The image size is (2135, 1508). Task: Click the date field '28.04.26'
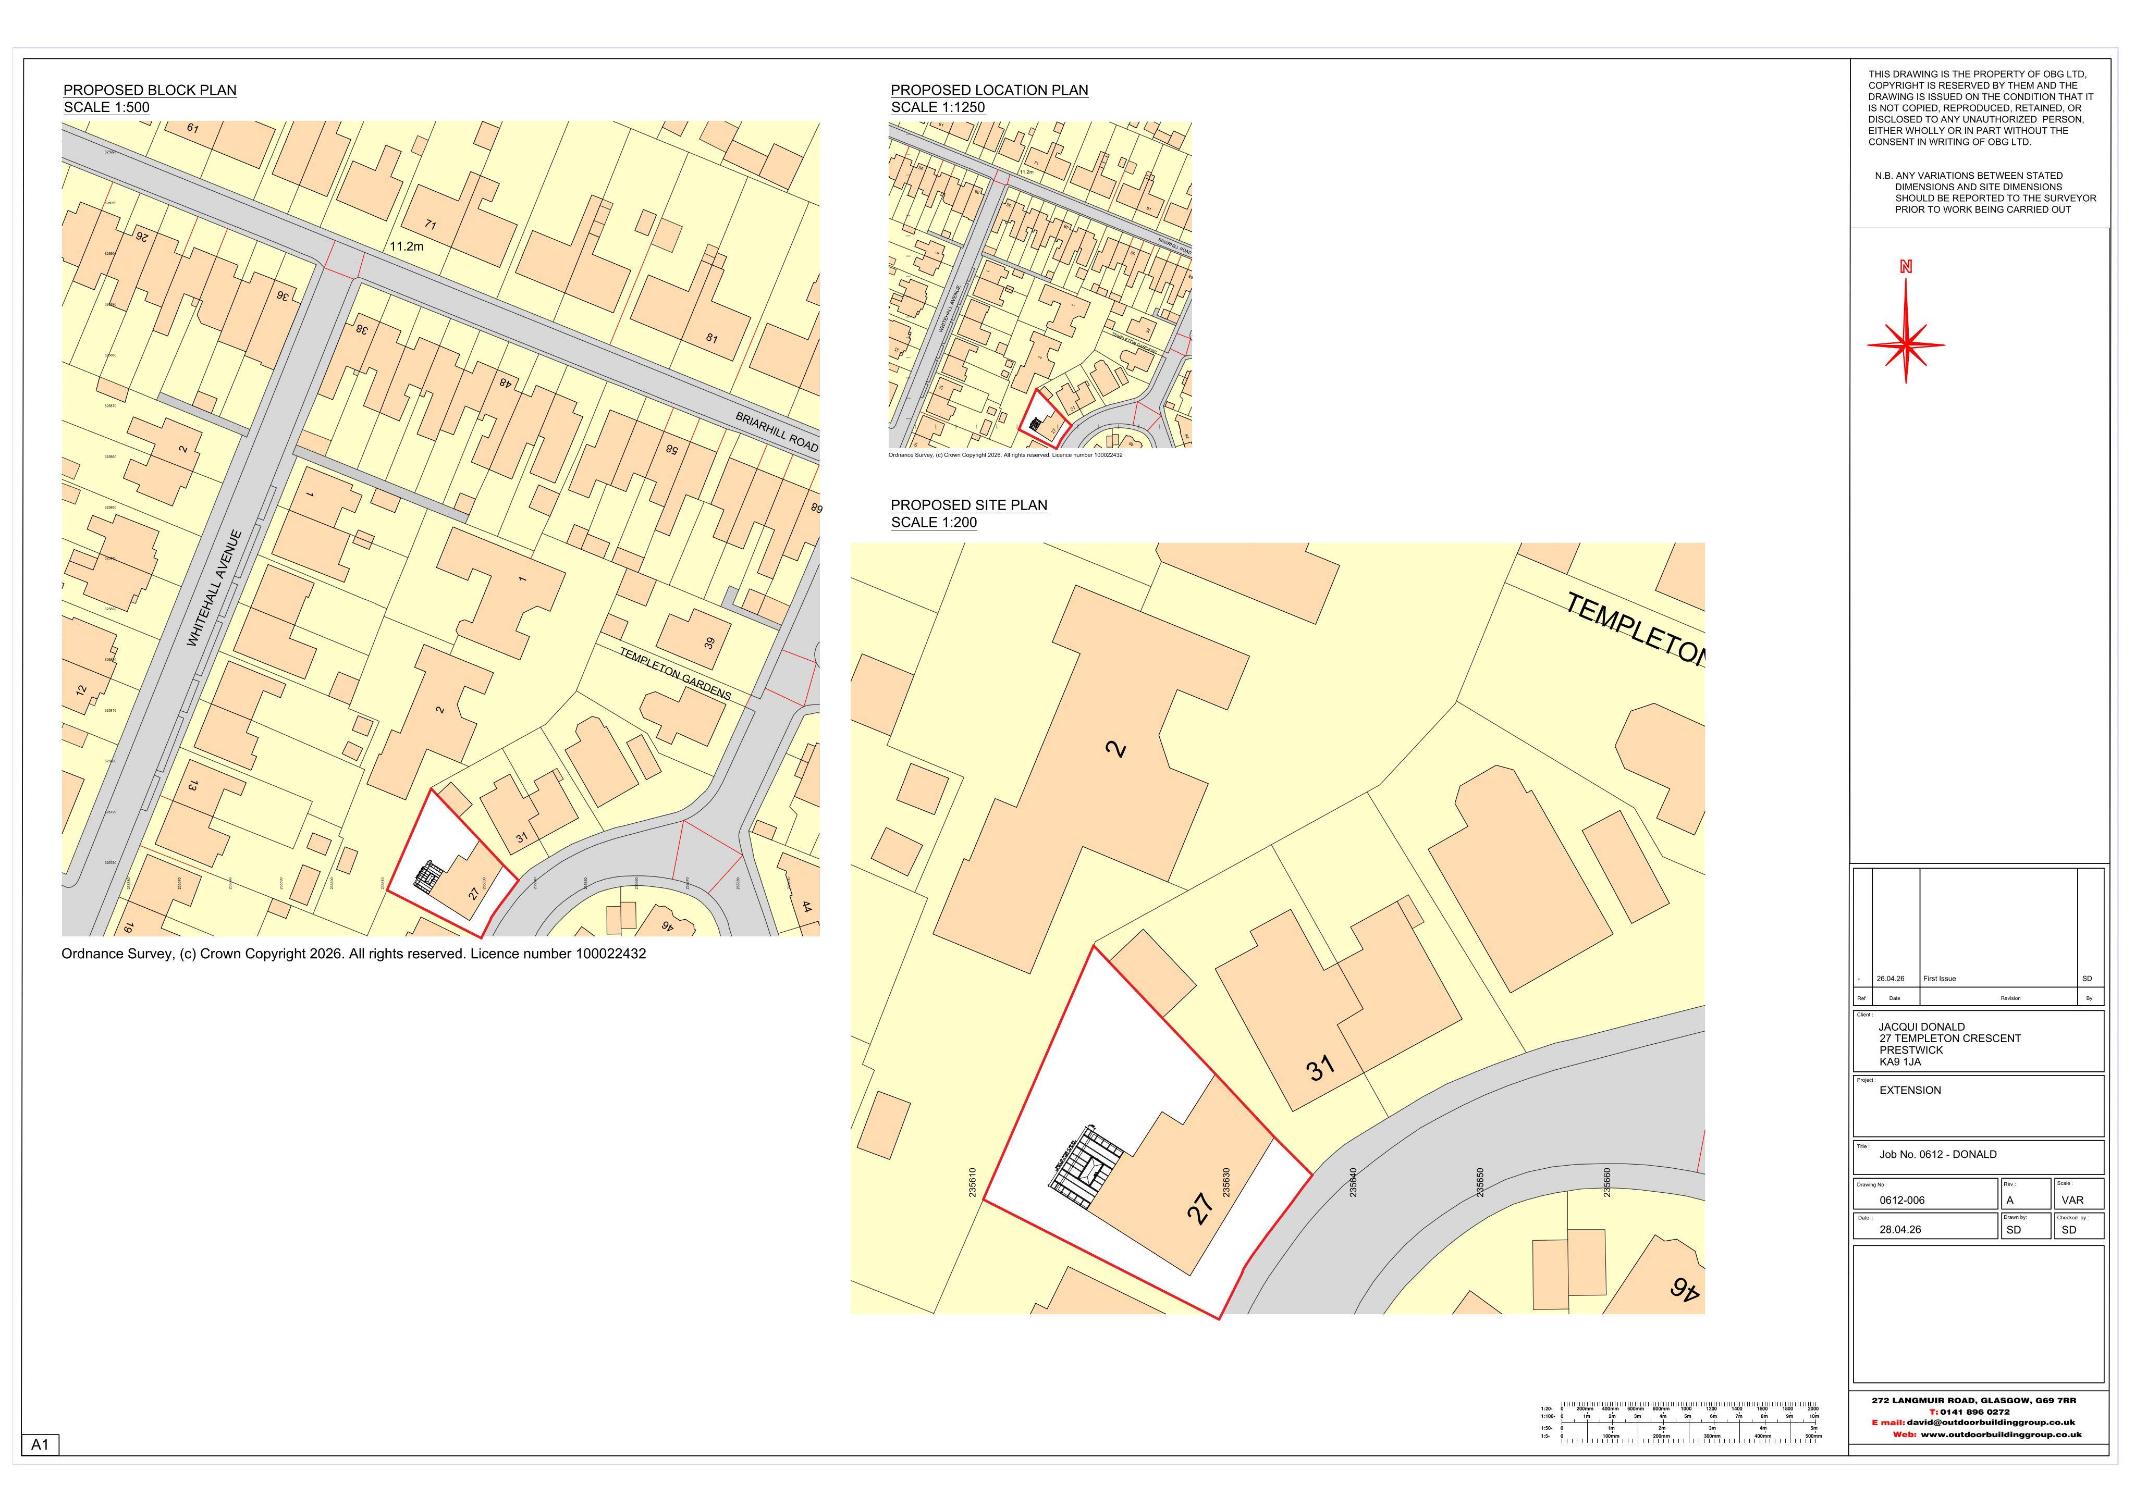1900,1229
